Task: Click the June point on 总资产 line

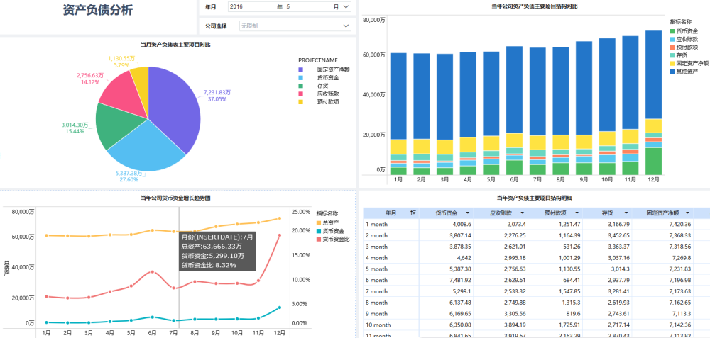Action: (152, 231)
